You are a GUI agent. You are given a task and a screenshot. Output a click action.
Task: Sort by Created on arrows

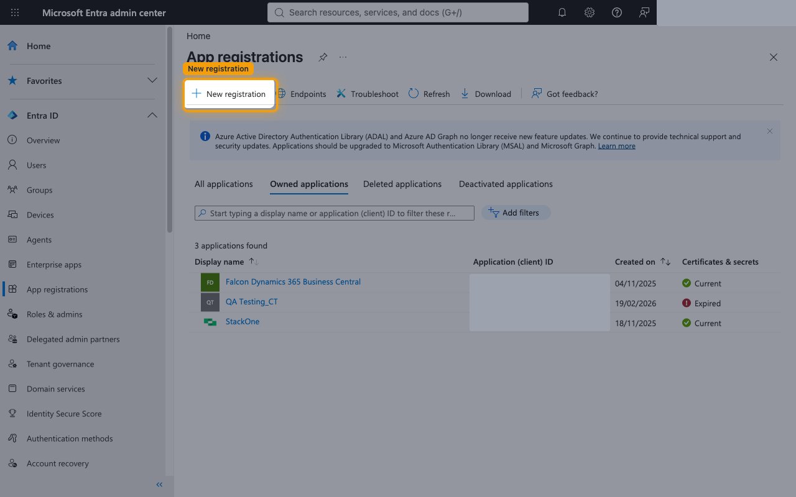tap(665, 262)
